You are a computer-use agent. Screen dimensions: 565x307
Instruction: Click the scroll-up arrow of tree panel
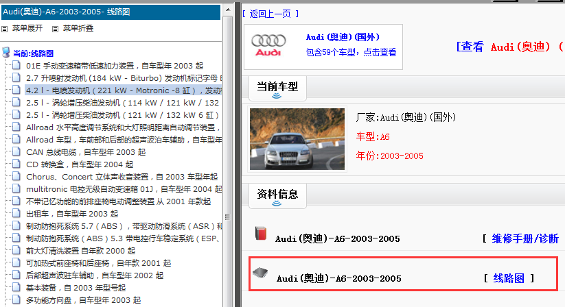(x=228, y=10)
